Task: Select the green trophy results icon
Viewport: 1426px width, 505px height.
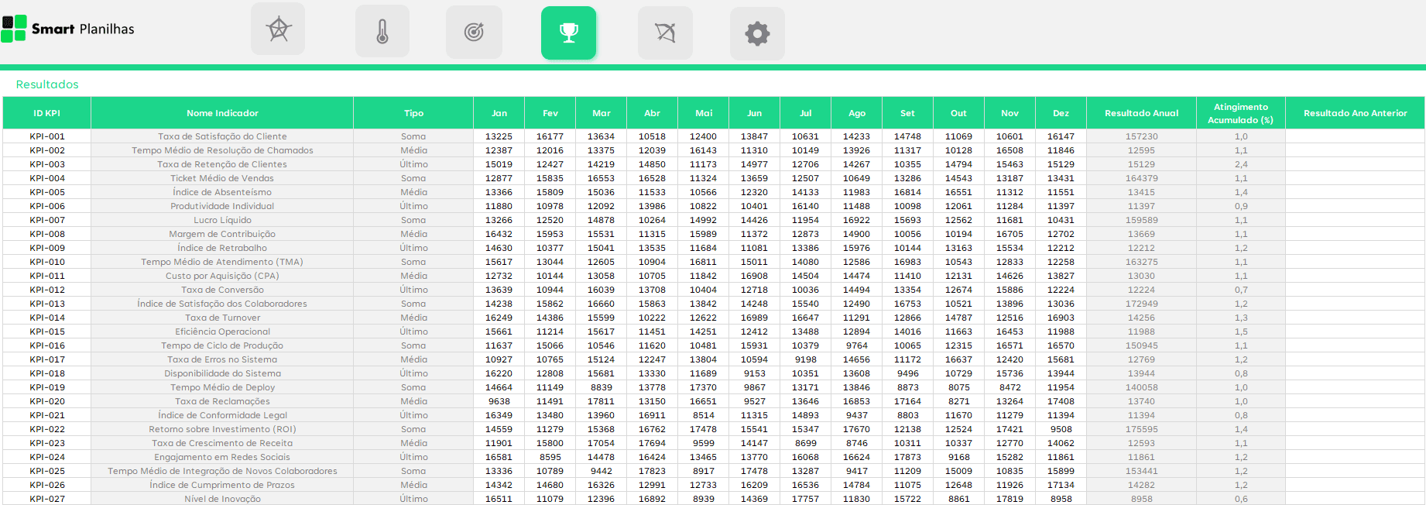Action: click(568, 33)
